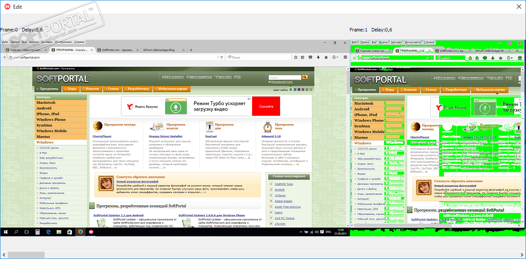
Task: Click Frame 0's Firefox taskbar icon
Action: click(80, 232)
